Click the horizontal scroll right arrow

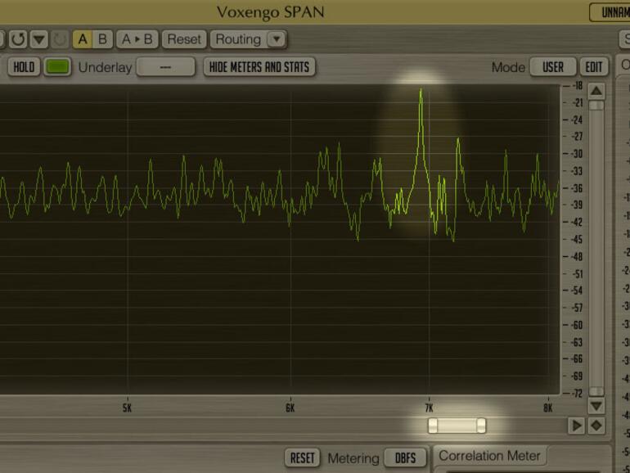click(577, 426)
